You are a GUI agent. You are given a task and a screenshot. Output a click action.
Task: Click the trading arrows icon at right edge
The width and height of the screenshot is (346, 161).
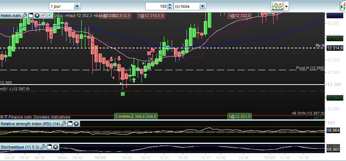pos(343,7)
